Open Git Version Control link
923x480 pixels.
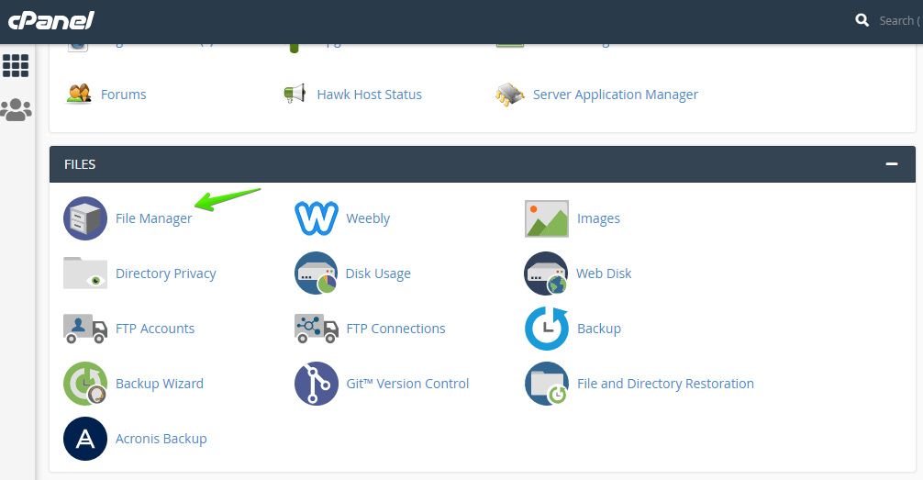click(407, 384)
